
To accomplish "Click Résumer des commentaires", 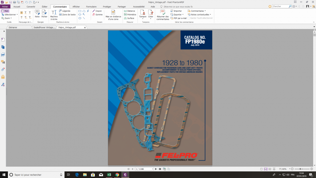I will [163, 15].
